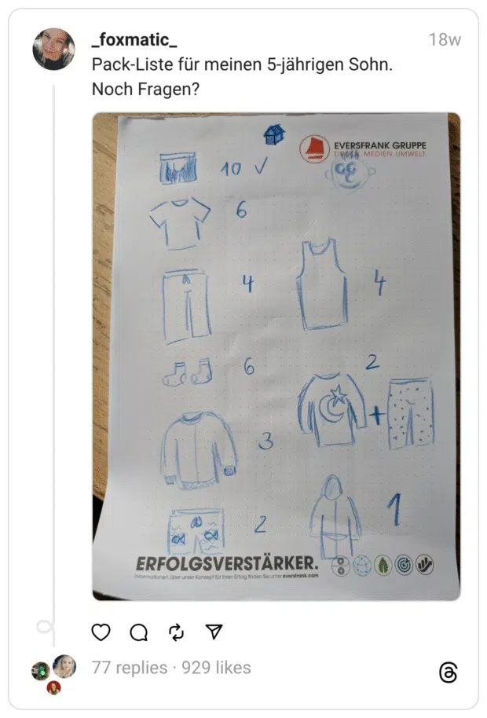This screenshot has width=487, height=718.
Task: Open the reply comment bubble icon
Action: (x=139, y=632)
